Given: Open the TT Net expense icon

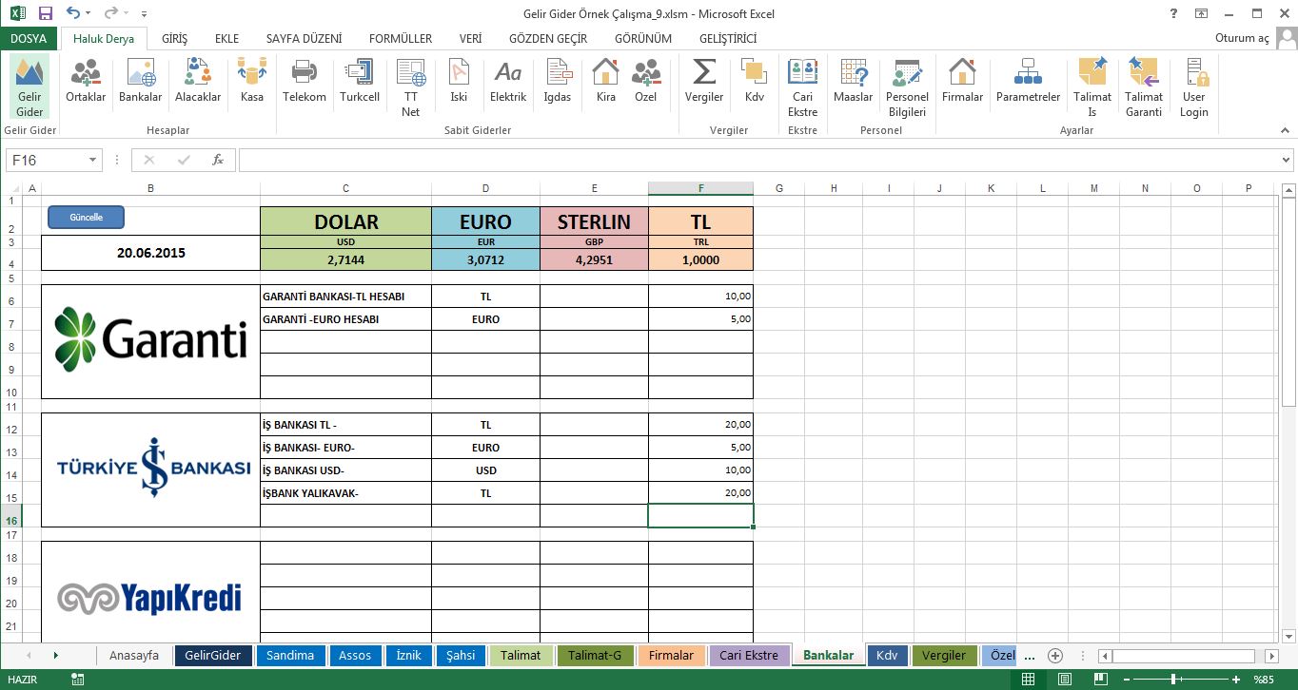Looking at the screenshot, I should pyautogui.click(x=411, y=87).
